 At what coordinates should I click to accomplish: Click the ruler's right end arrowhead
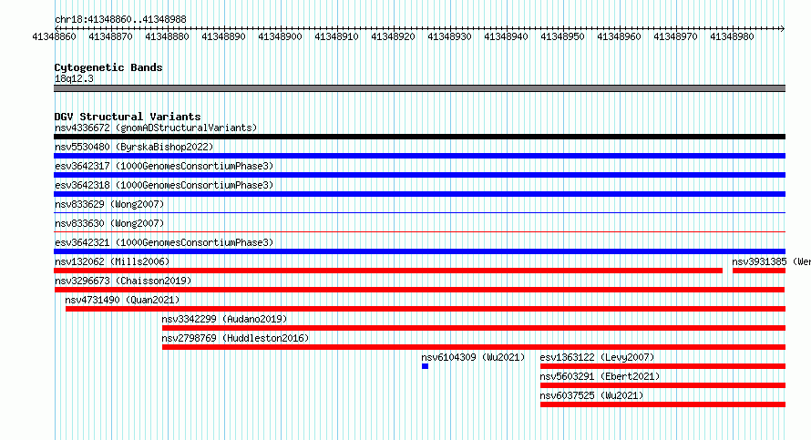(783, 28)
